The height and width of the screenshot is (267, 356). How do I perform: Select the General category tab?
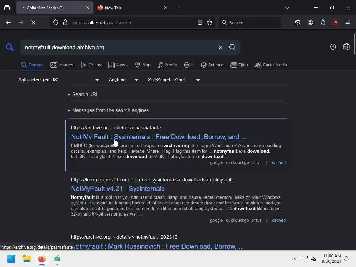tap(32, 65)
